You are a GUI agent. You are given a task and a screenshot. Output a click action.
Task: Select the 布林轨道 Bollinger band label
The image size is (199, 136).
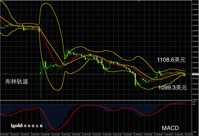[17, 82]
